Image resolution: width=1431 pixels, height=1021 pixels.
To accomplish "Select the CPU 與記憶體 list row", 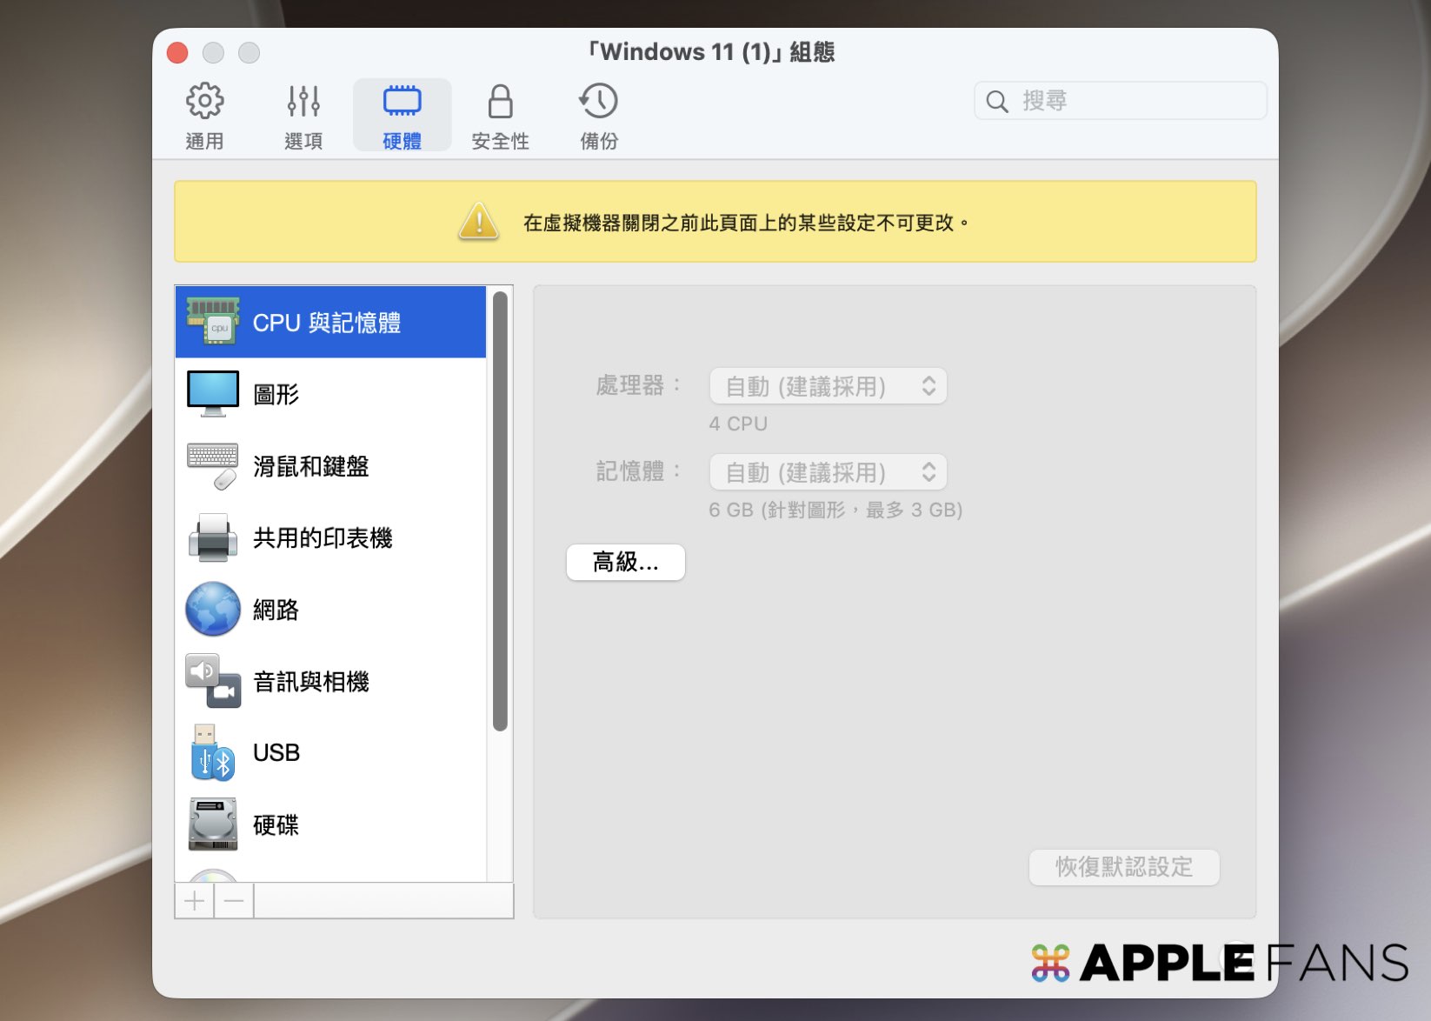I will click(x=330, y=322).
